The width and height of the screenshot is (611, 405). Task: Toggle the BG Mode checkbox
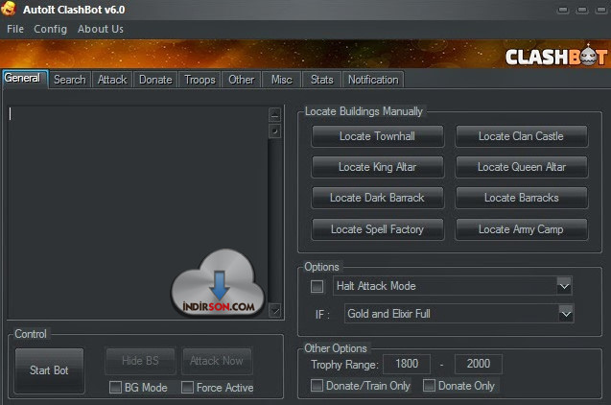115,387
